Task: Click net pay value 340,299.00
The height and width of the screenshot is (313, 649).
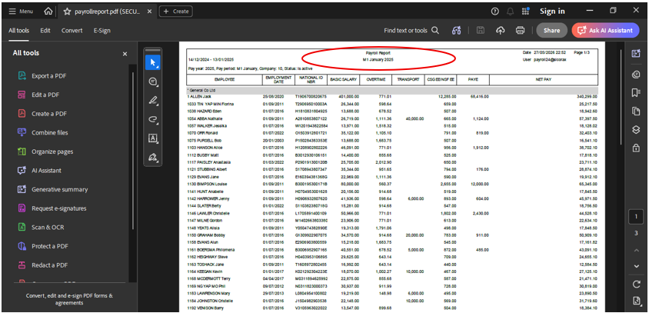Action: 587,96
